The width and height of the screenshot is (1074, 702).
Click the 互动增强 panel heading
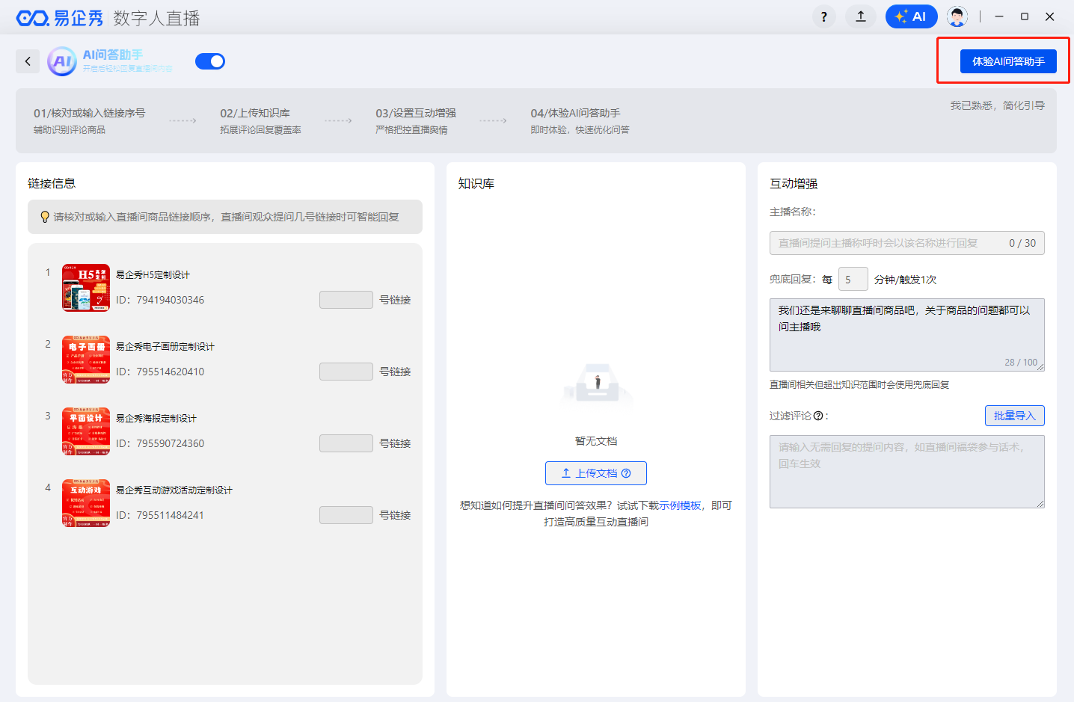pyautogui.click(x=794, y=183)
